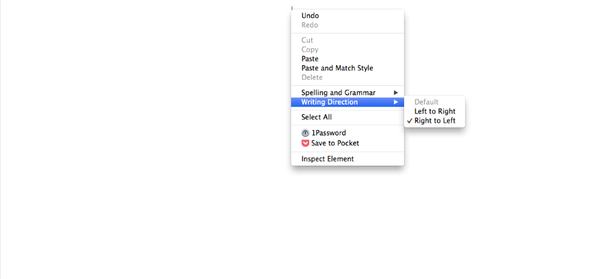
Task: Click the red Pocket icon
Action: (305, 143)
